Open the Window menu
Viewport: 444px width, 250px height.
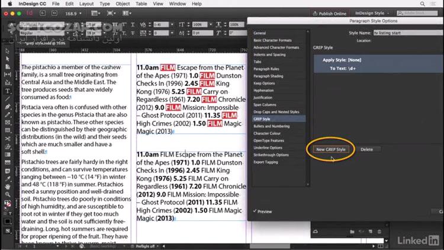tap(178, 4)
